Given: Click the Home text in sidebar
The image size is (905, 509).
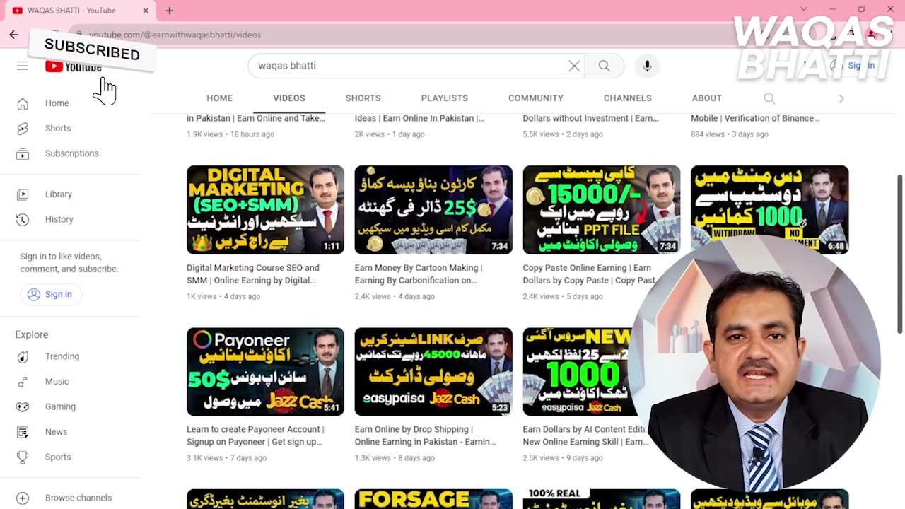Looking at the screenshot, I should pyautogui.click(x=57, y=103).
